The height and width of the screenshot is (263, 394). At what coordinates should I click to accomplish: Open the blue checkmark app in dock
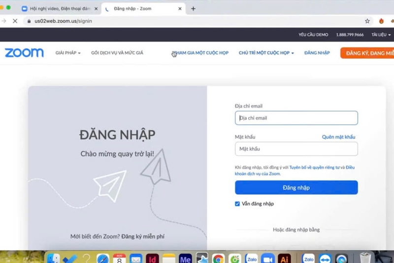[x=69, y=259]
